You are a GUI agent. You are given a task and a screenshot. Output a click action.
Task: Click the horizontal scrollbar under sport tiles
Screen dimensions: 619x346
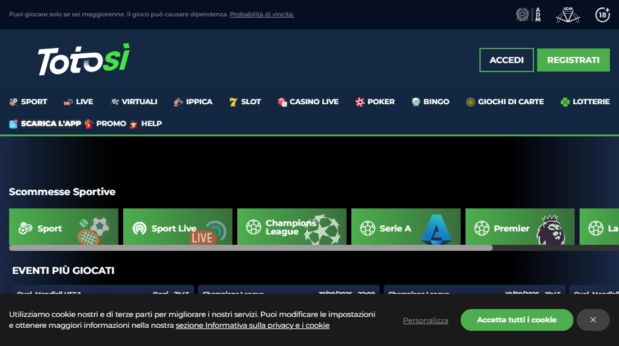point(251,248)
